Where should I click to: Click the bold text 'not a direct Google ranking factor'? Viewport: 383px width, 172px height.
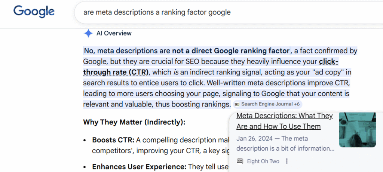coord(231,51)
